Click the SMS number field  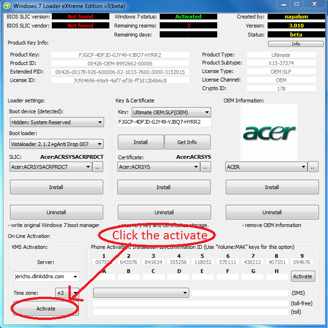tap(240, 293)
